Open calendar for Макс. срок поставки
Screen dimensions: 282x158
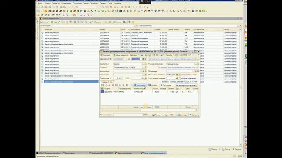click(x=177, y=75)
